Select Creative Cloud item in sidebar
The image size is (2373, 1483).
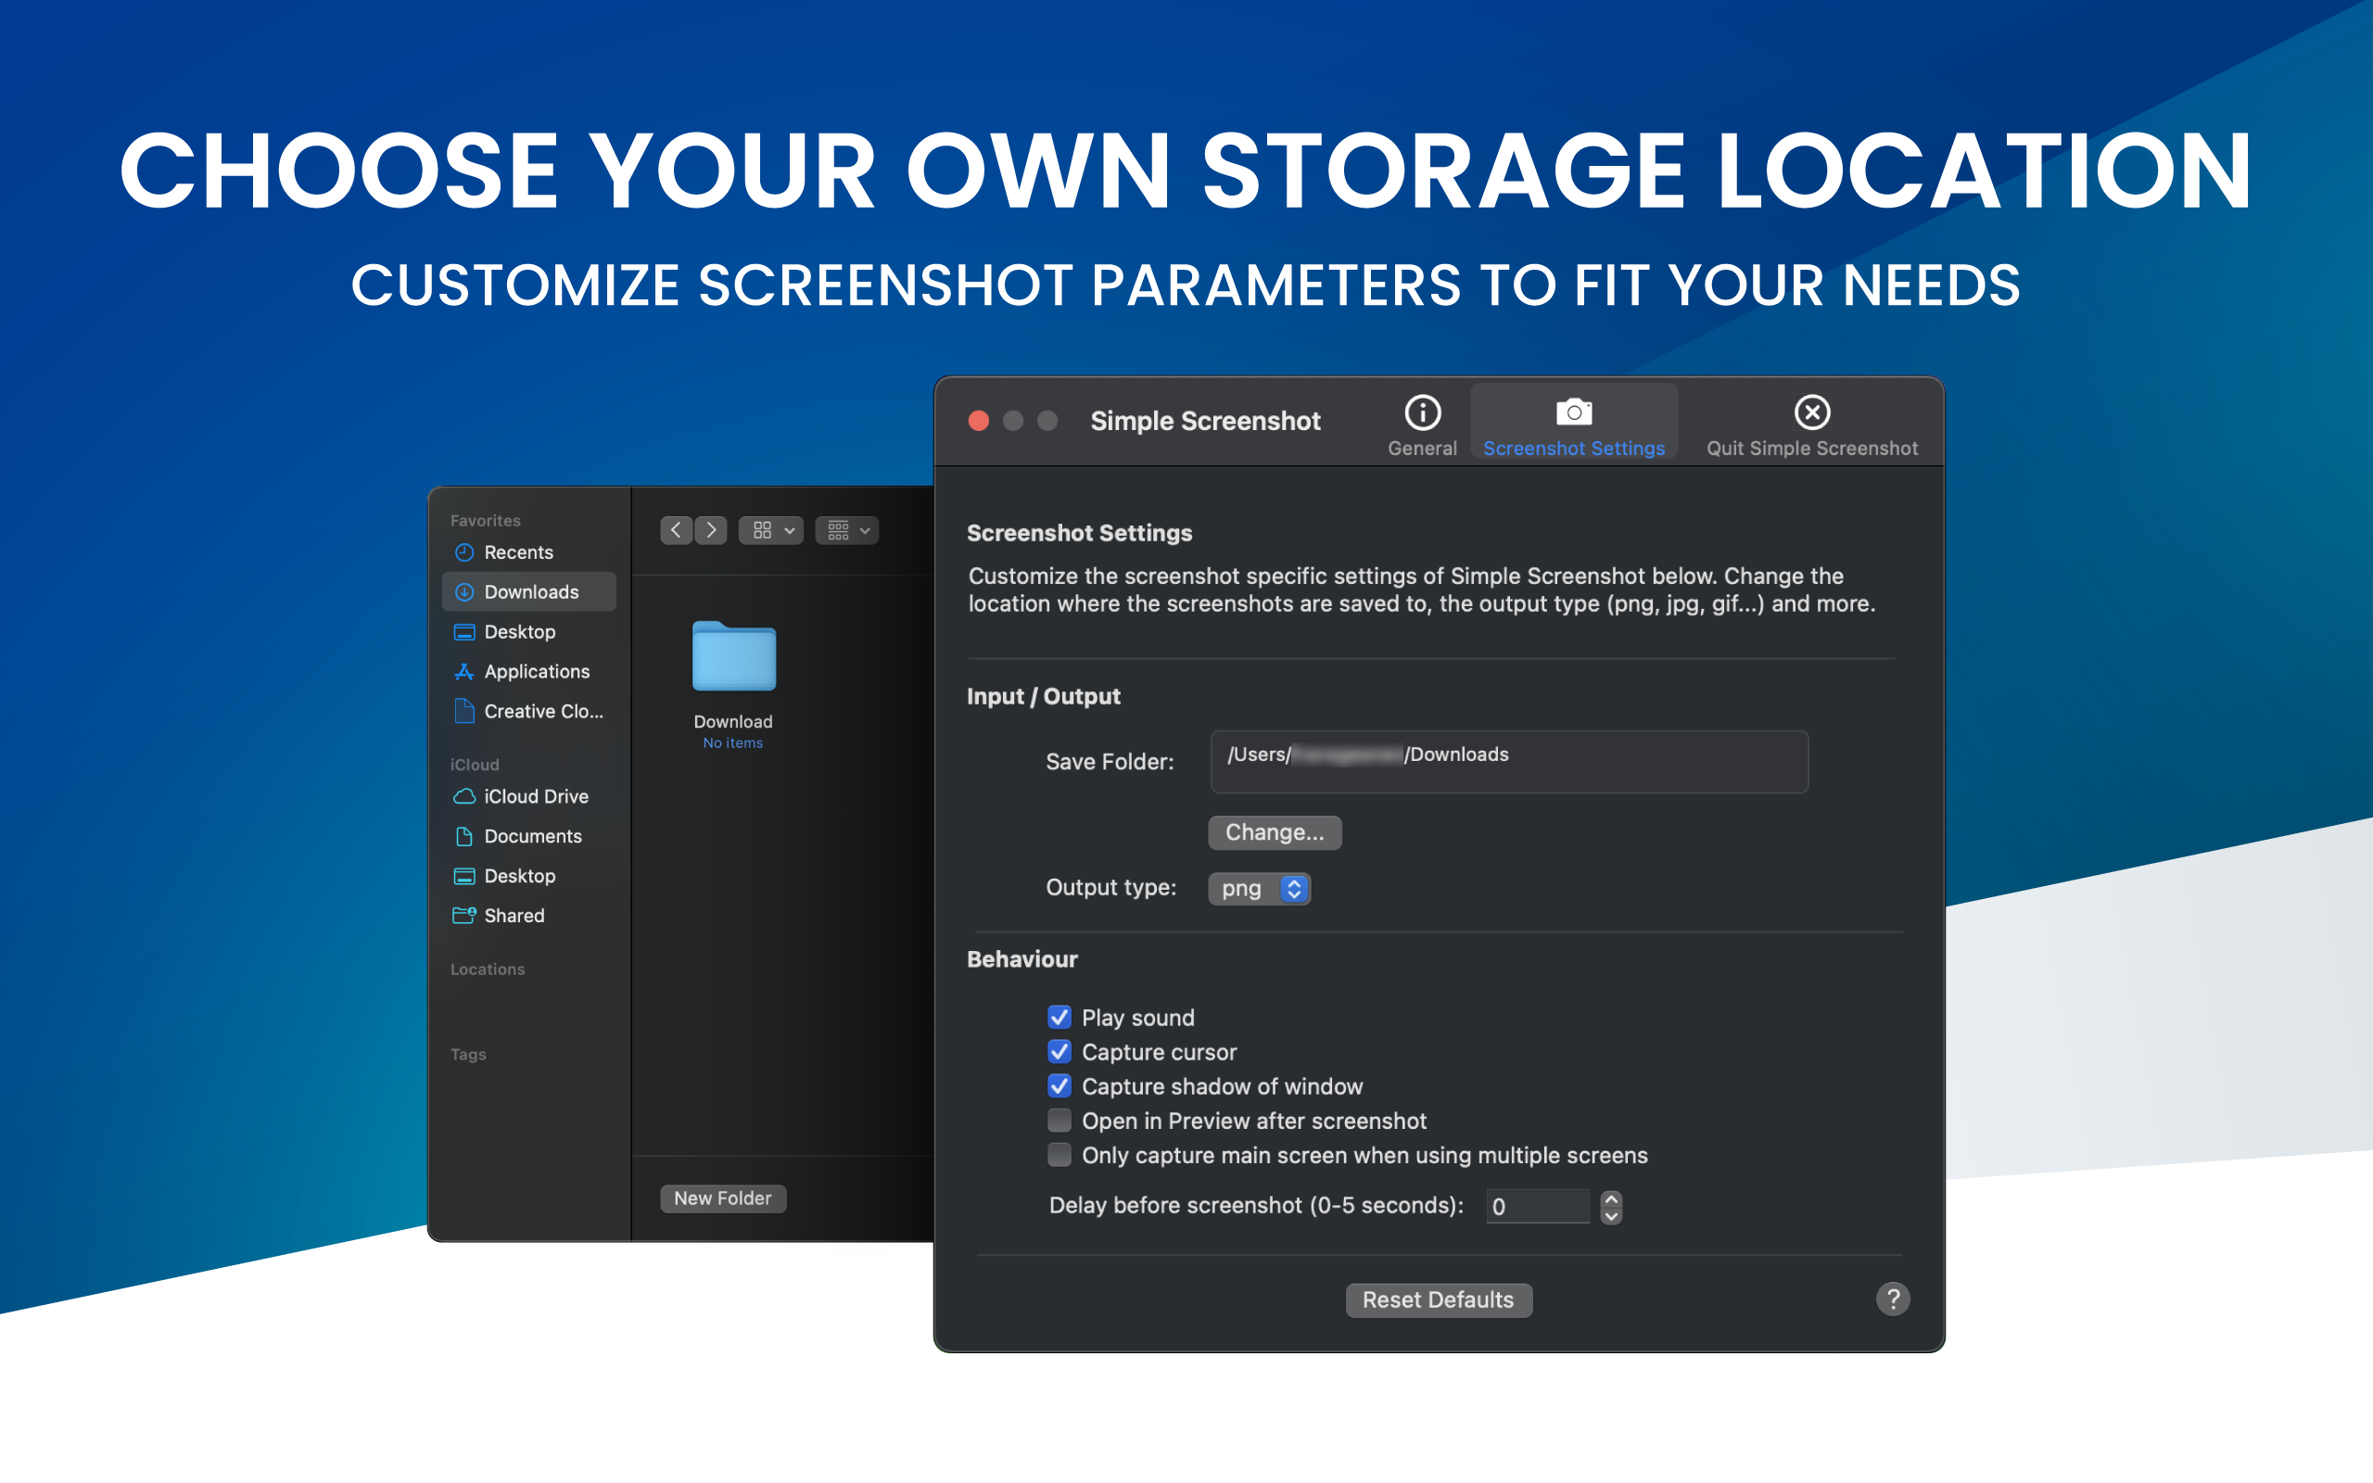529,711
